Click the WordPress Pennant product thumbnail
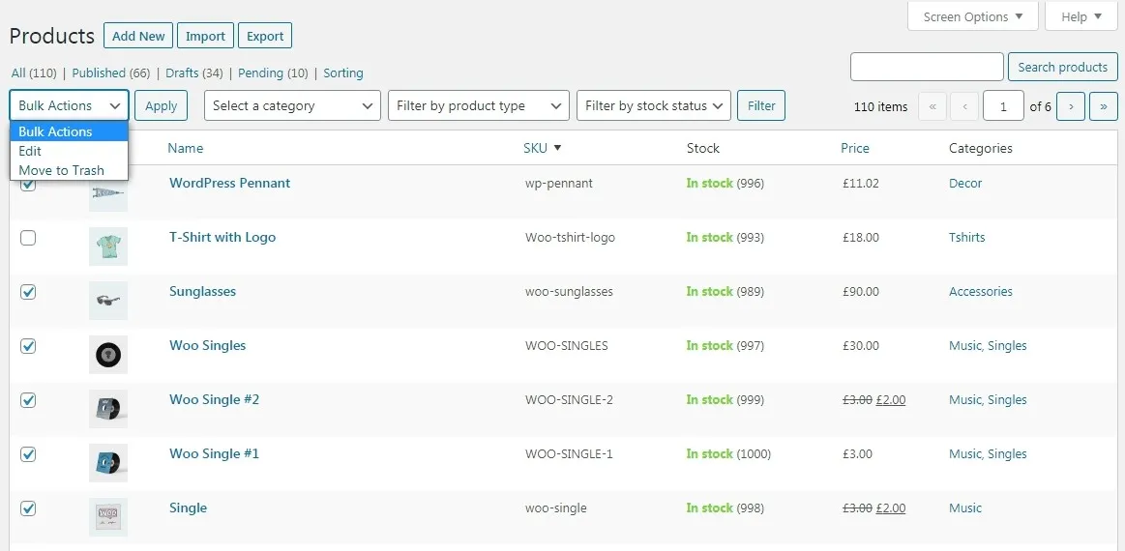The width and height of the screenshot is (1125, 551). coord(107,193)
